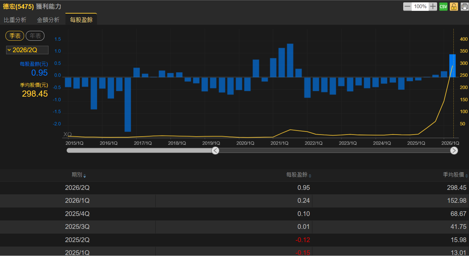Choose the 季表 quarterly view toggle
469x256 pixels.
click(15, 36)
